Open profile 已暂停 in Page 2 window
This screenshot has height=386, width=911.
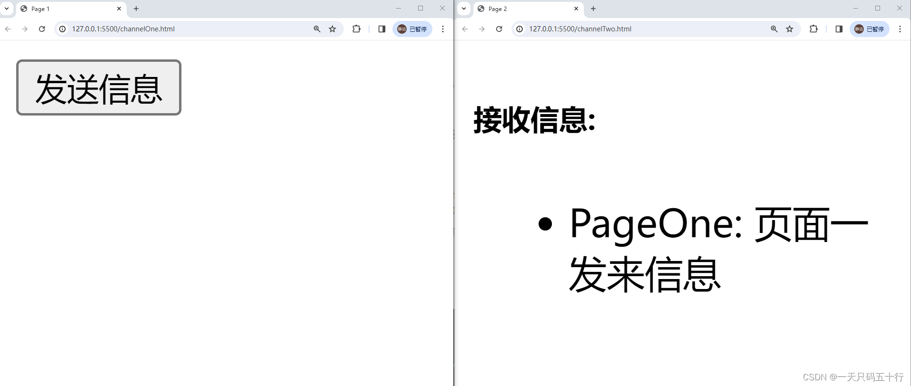(870, 29)
